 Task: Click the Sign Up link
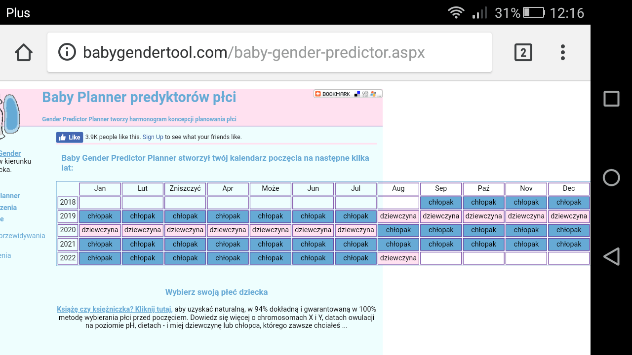(153, 137)
